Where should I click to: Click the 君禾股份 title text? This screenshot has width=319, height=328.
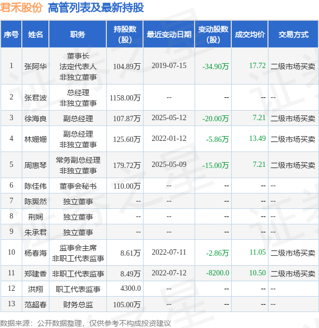pos(21,8)
